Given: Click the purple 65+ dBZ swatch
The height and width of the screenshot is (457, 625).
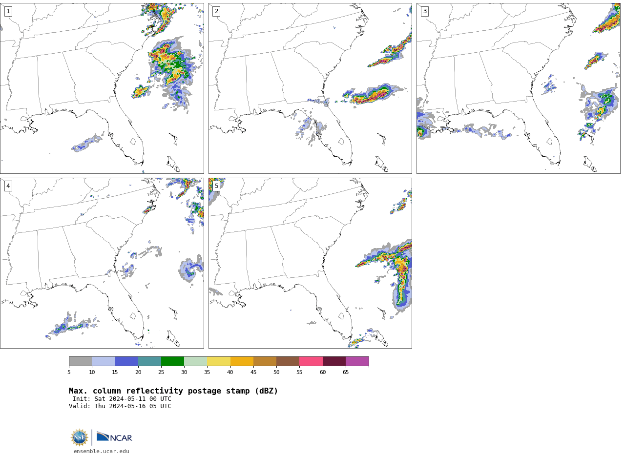Looking at the screenshot, I should click(x=357, y=361).
